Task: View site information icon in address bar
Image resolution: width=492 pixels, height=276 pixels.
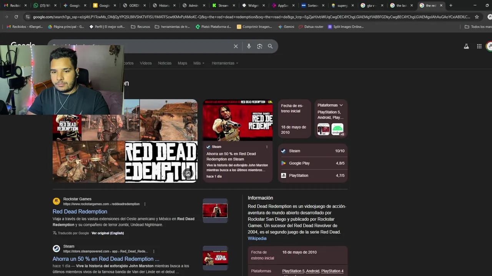Action: point(27,17)
